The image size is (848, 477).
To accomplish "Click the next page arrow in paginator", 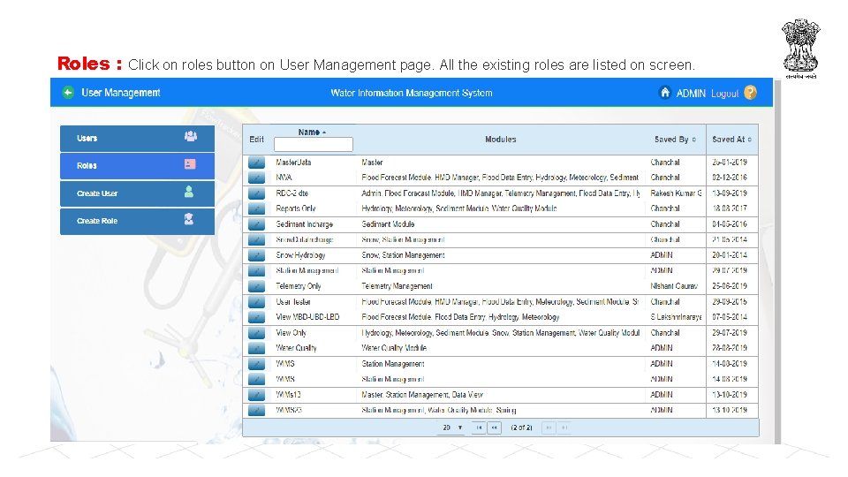I will click(x=549, y=428).
